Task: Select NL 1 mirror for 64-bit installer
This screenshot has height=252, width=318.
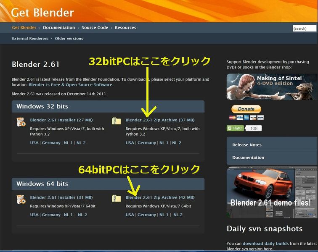Action: tap(68, 215)
